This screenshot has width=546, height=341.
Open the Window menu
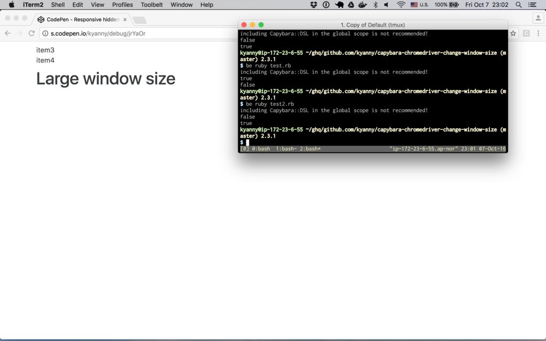tap(181, 4)
